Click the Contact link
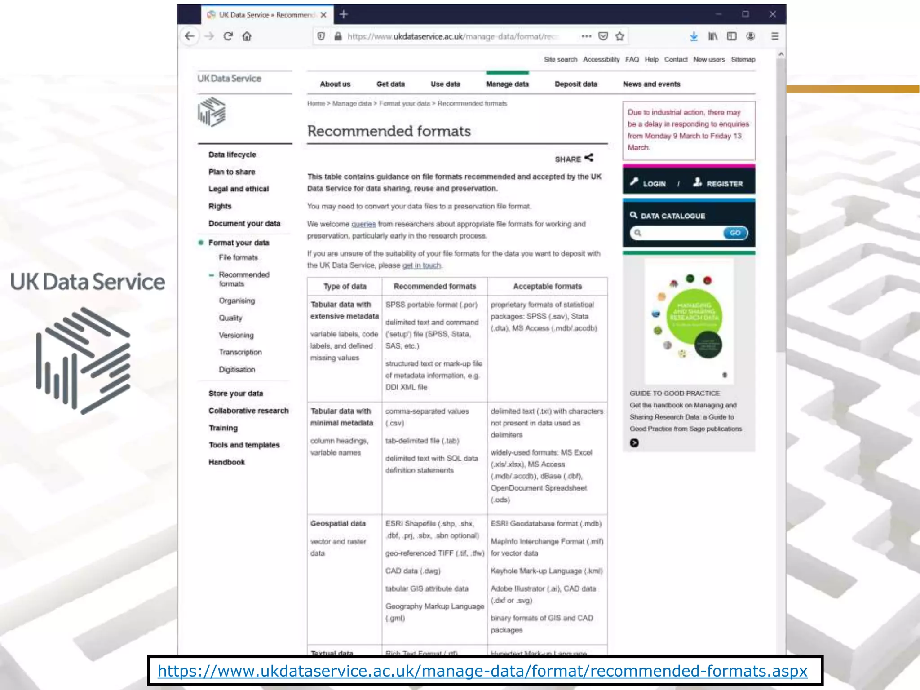This screenshot has width=920, height=690. point(676,59)
